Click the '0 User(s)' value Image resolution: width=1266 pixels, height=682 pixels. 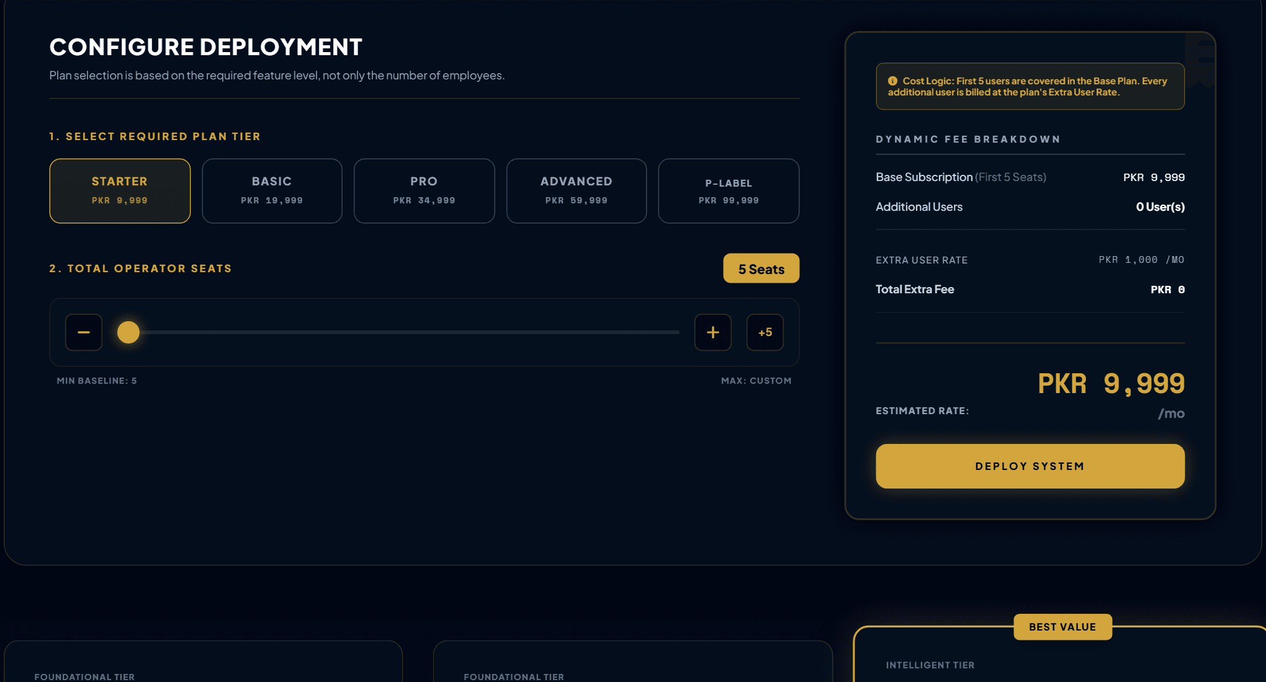(x=1160, y=207)
